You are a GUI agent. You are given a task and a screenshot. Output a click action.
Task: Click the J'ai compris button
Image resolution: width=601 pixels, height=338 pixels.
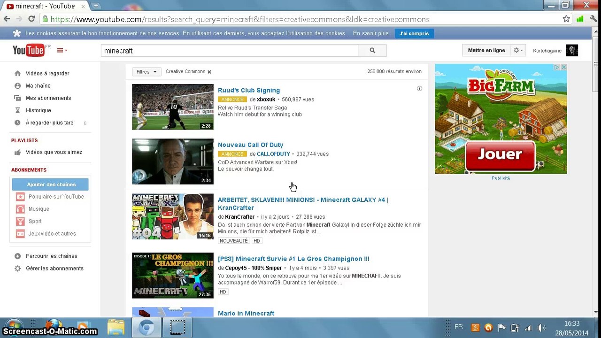(x=414, y=33)
